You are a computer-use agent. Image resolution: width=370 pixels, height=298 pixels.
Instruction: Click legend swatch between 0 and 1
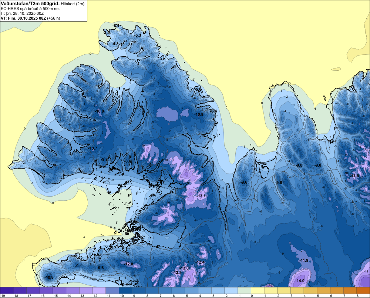tap(258, 290)
